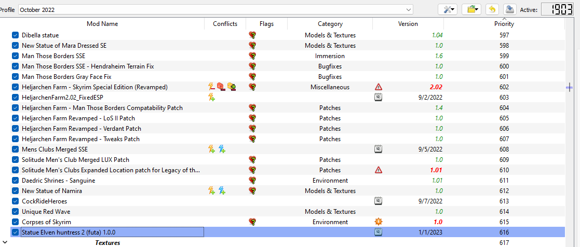The height and width of the screenshot is (247, 580).
Task: Click Miscellaneous category cell
Action: [x=330, y=87]
